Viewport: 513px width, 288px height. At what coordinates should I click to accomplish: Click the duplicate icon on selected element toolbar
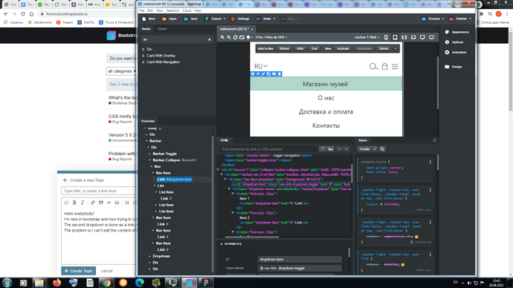268,74
